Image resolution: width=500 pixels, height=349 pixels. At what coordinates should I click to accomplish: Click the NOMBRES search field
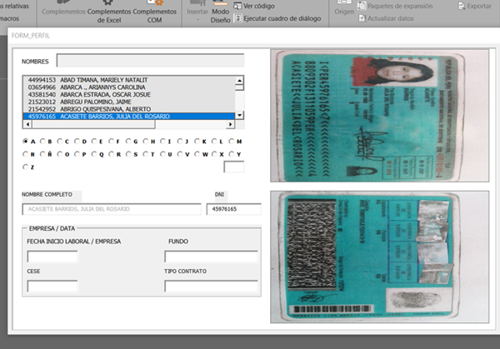pyautogui.click(x=150, y=61)
